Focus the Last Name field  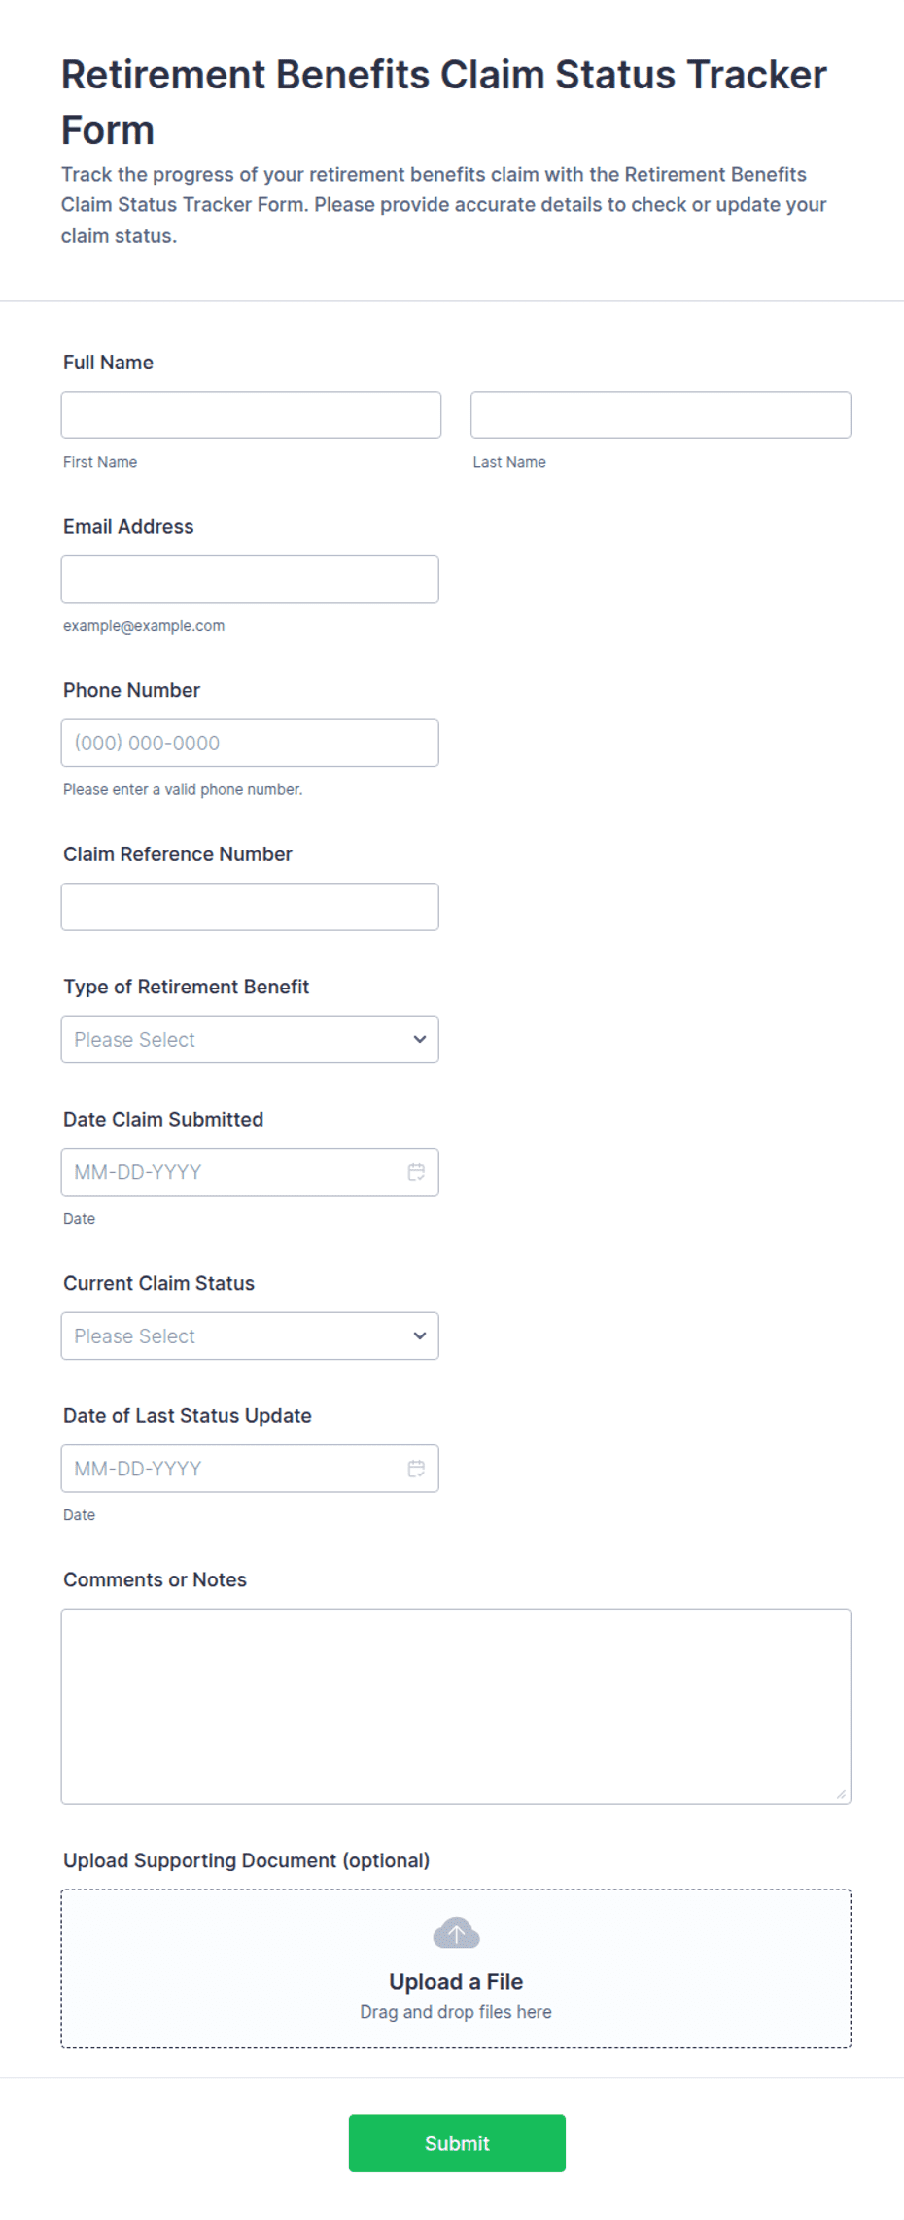point(661,415)
